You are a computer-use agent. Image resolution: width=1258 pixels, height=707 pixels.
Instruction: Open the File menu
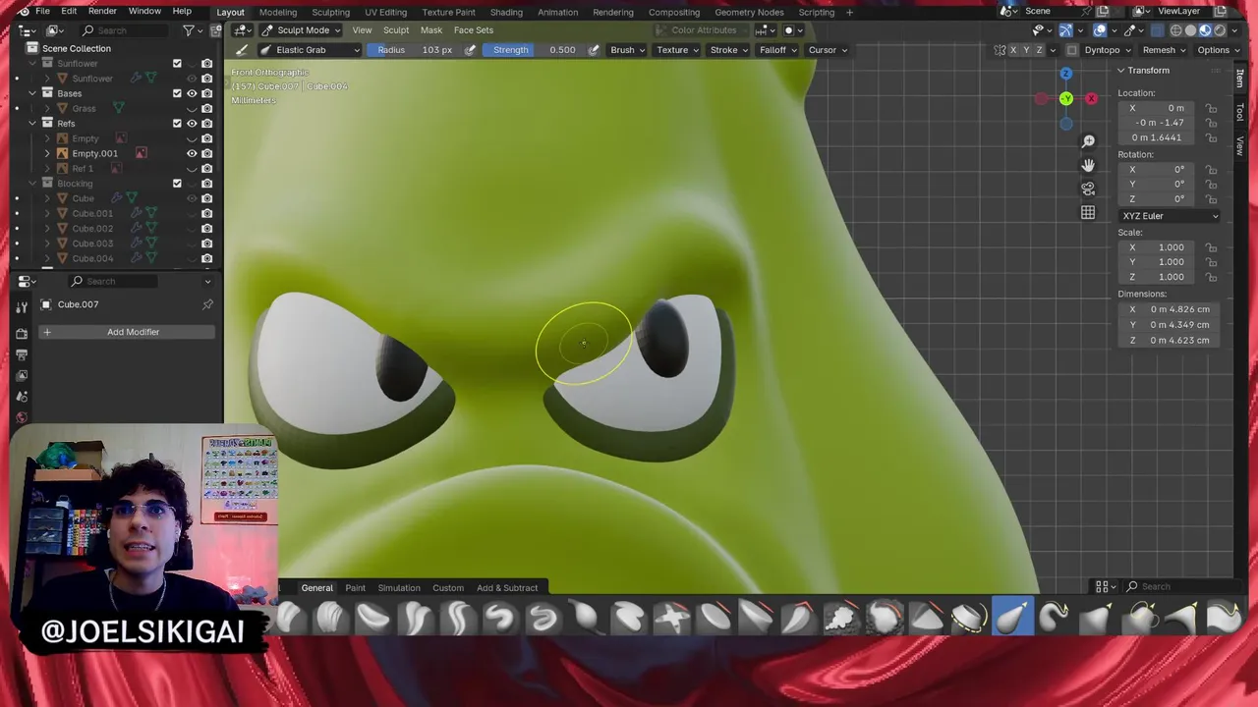coord(43,12)
